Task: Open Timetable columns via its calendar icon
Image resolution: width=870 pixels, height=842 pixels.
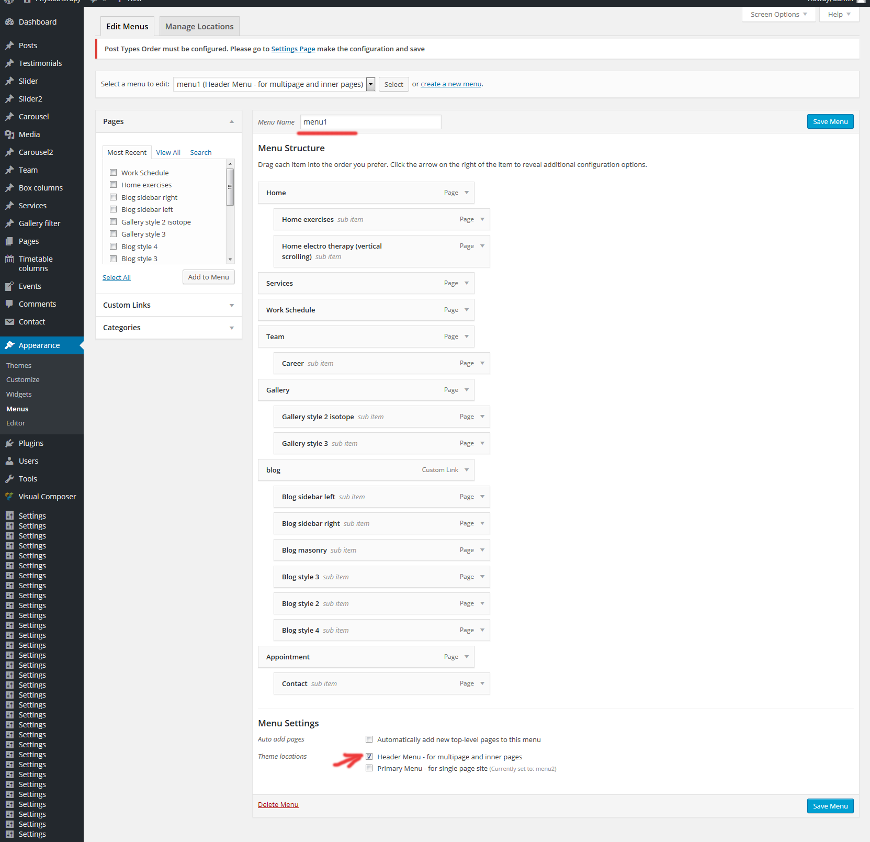Action: pos(9,259)
